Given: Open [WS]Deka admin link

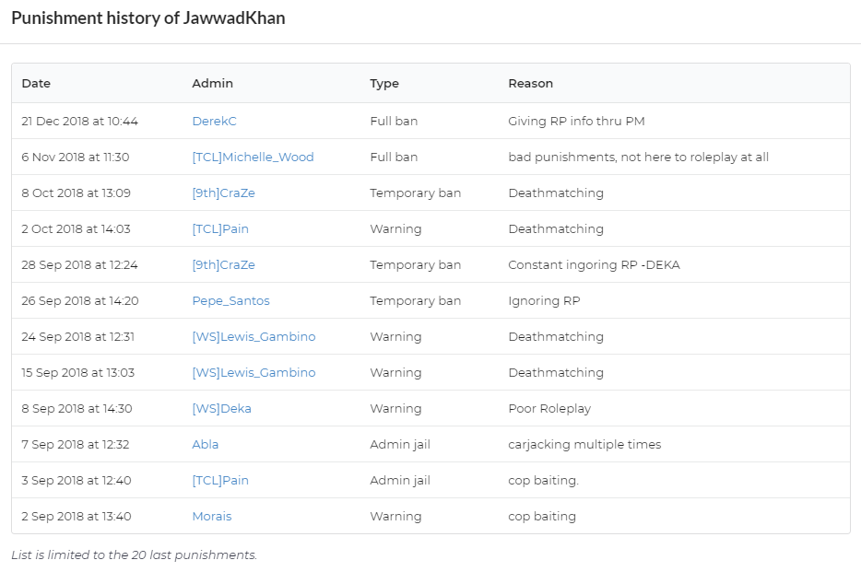Looking at the screenshot, I should pyautogui.click(x=222, y=409).
